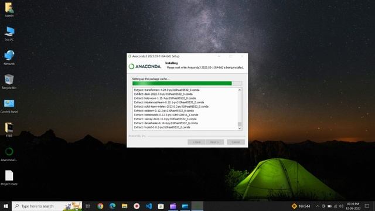
Task: Click the Cancel button in Anaconda Setup
Action: (x=236, y=142)
